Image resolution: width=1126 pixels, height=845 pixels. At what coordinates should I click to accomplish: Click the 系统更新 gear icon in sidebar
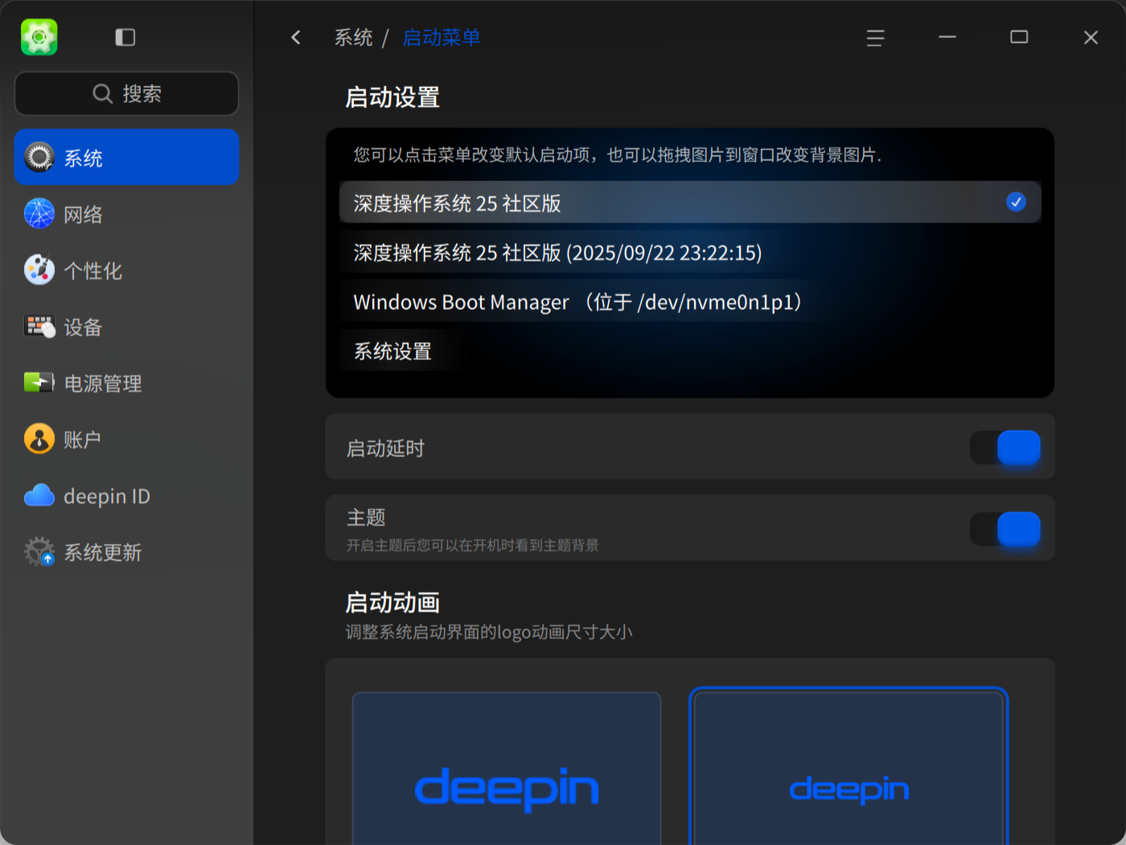39,552
